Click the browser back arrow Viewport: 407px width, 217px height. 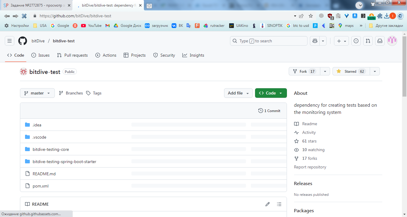click(7, 16)
